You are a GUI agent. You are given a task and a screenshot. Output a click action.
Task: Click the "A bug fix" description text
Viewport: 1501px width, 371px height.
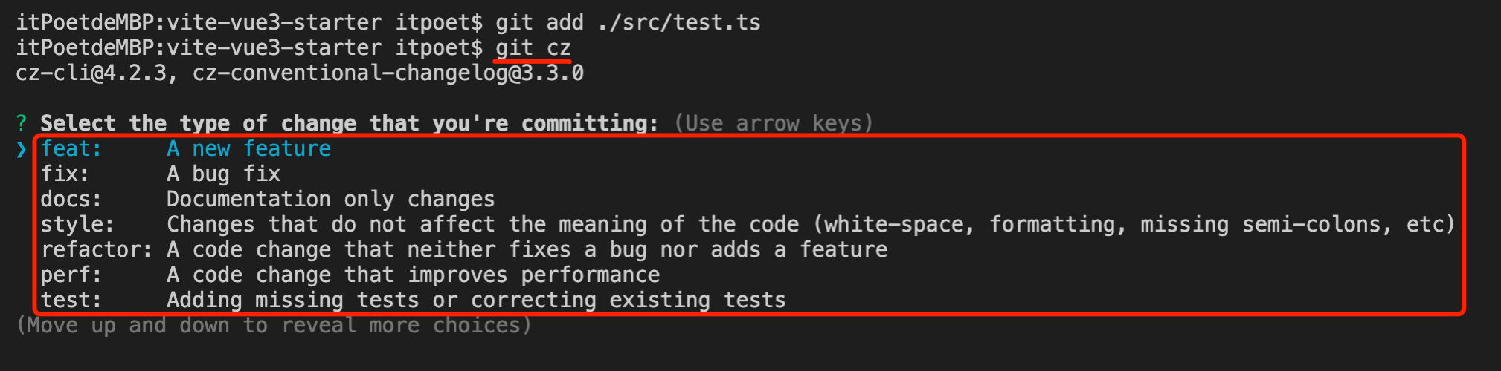point(223,174)
